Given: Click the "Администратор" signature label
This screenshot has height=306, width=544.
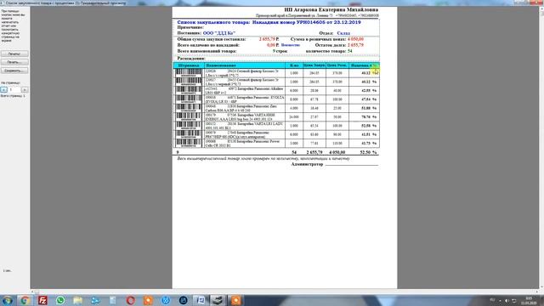Looking at the screenshot, I should click(307, 164).
